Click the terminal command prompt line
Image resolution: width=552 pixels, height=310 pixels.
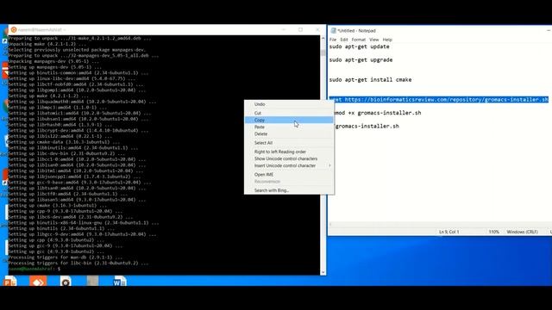pos(34,269)
